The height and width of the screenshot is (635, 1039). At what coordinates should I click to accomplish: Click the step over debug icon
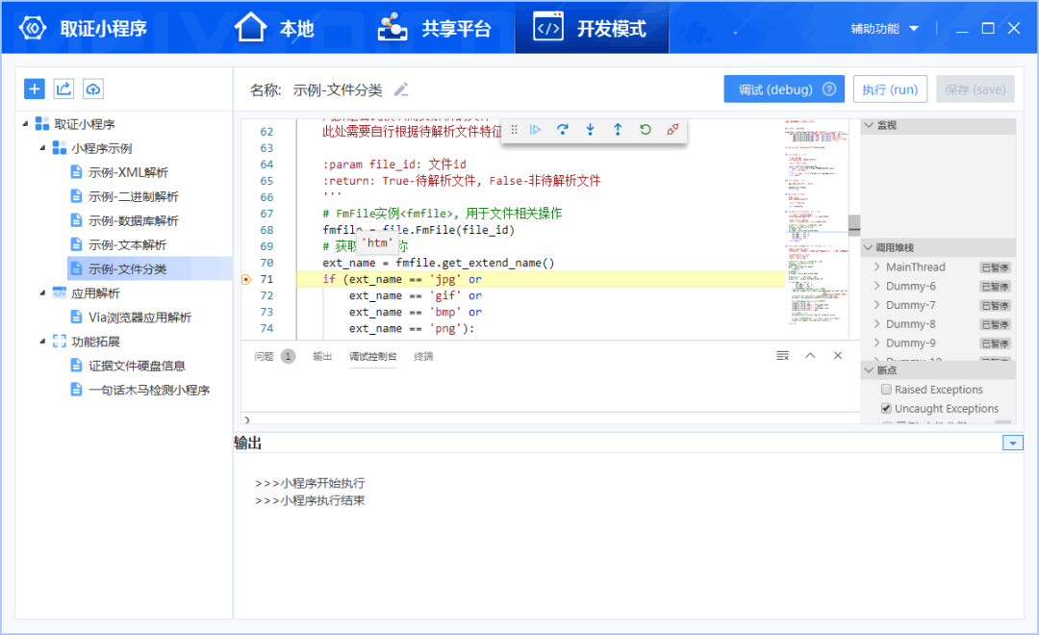tap(563, 130)
